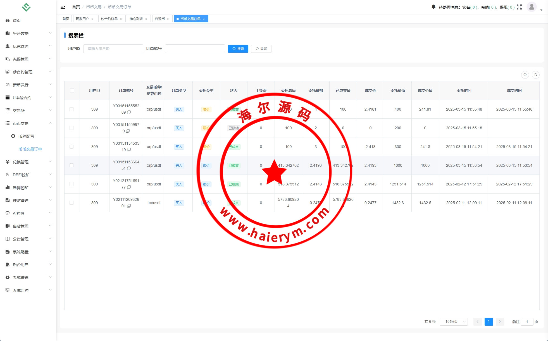The height and width of the screenshot is (341, 548).
Task: Tick checkbox for the trx/usdt order row
Action: coord(72,203)
